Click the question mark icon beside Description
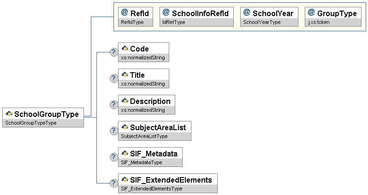This screenshot has width=368, height=195. coord(114,104)
